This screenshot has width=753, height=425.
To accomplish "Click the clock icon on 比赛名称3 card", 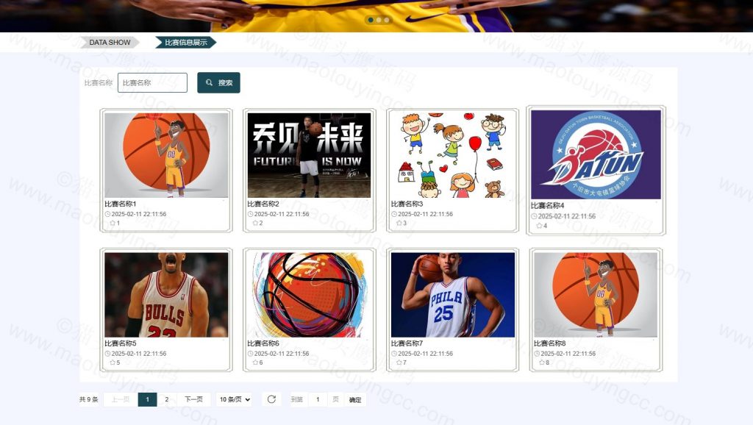I will coord(394,214).
